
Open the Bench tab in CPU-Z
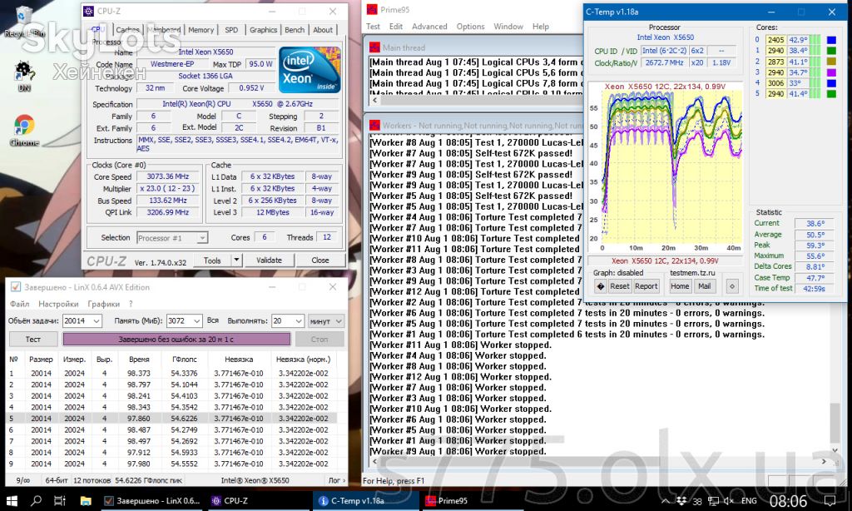pyautogui.click(x=295, y=30)
